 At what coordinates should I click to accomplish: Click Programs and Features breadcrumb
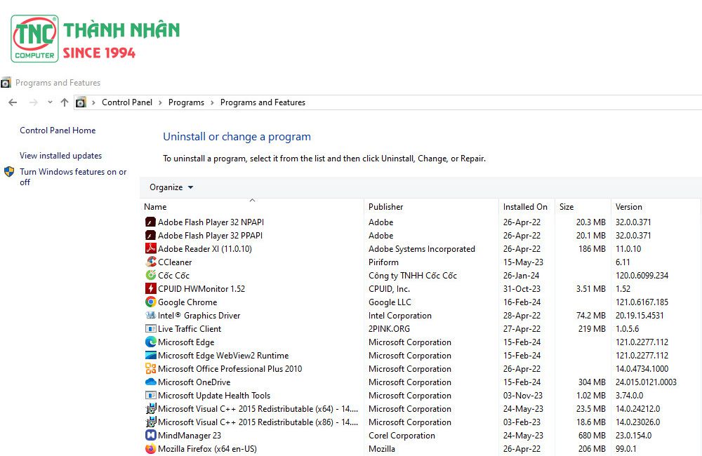tap(263, 102)
